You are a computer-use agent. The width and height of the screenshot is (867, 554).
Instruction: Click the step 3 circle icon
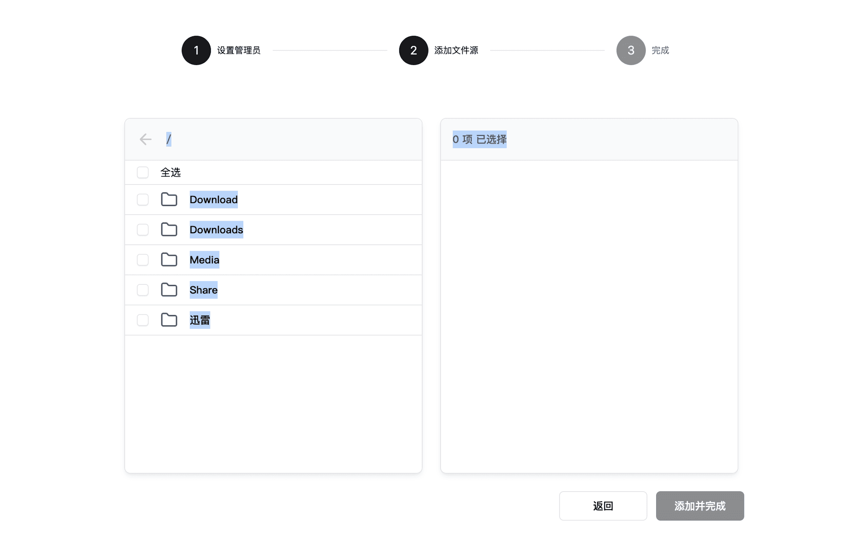631,51
